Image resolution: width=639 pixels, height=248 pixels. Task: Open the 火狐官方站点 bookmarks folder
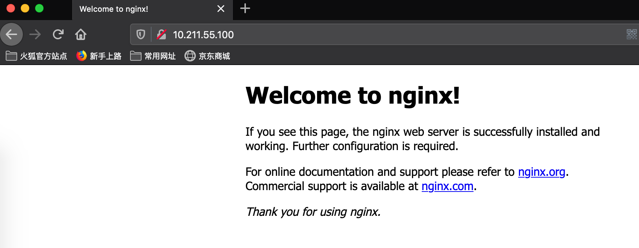click(36, 56)
